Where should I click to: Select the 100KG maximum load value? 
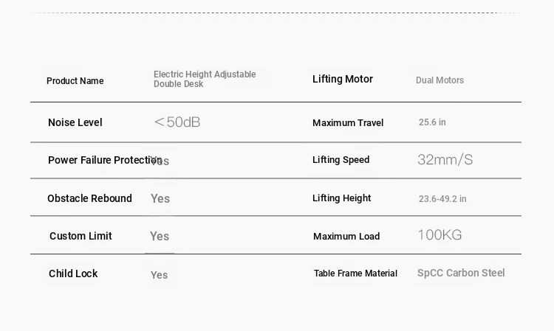[440, 234]
